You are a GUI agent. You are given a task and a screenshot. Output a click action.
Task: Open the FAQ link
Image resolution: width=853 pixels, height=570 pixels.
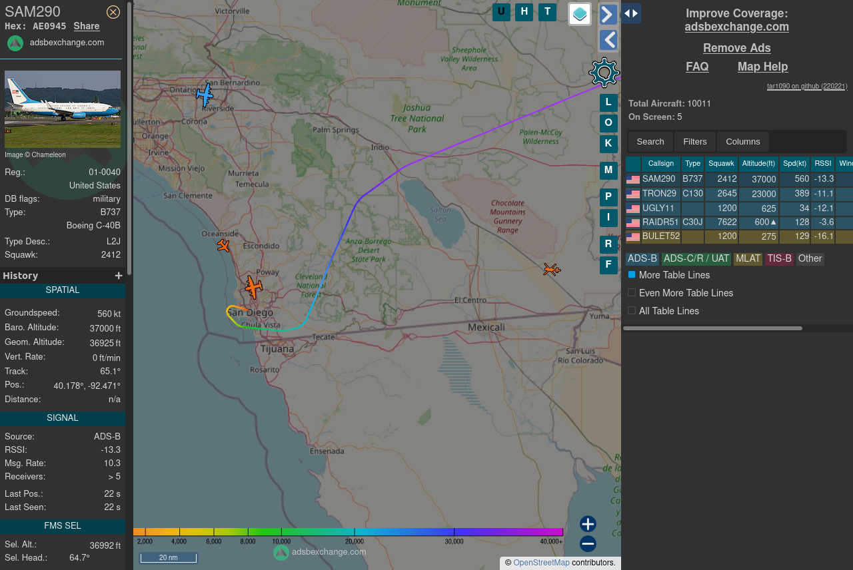(697, 67)
